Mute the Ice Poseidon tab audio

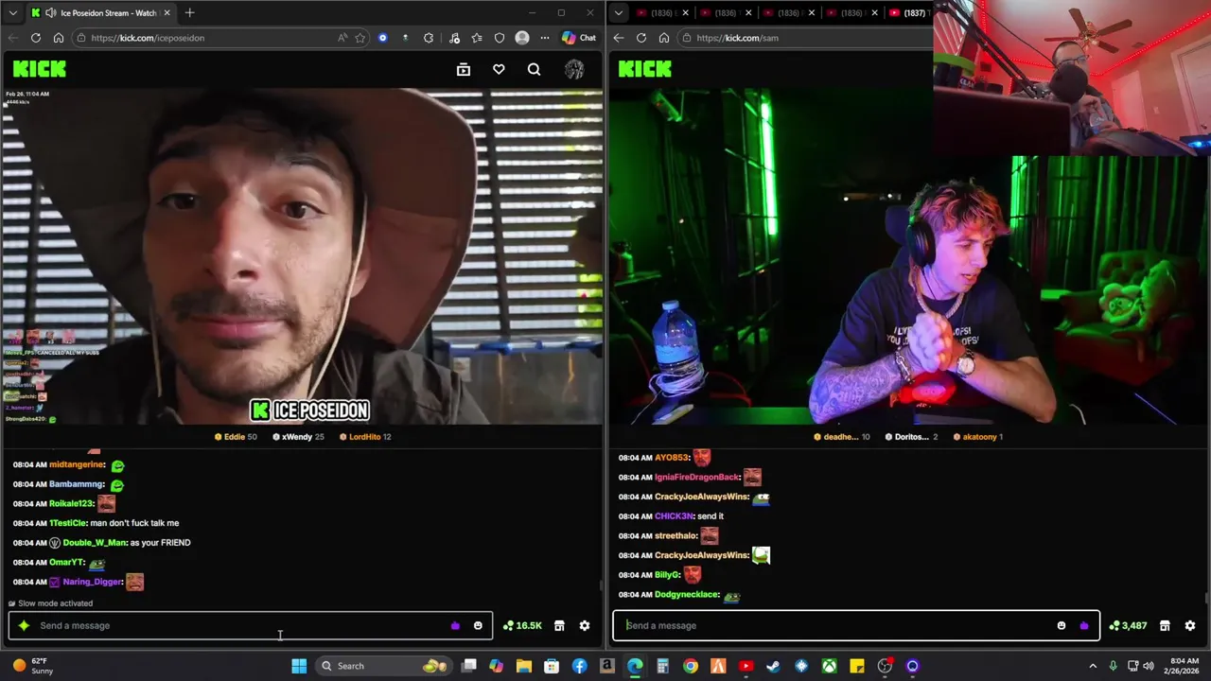[x=50, y=13]
